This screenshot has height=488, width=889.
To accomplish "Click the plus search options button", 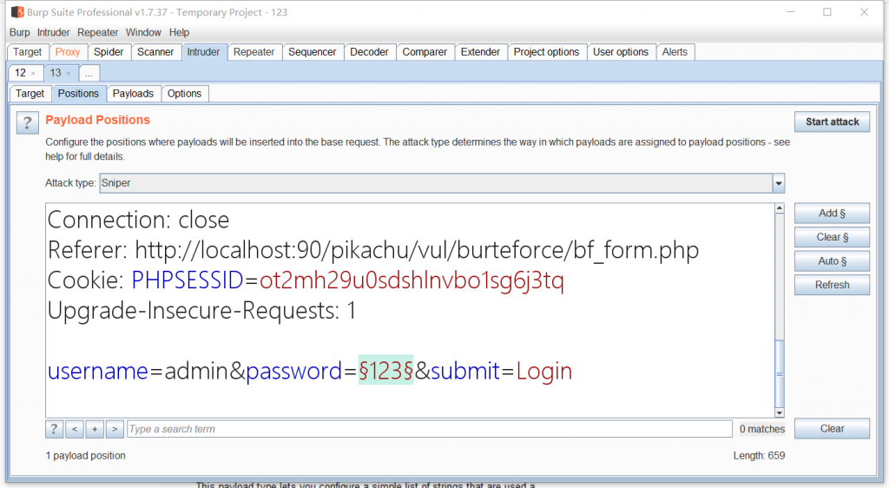I will 95,429.
